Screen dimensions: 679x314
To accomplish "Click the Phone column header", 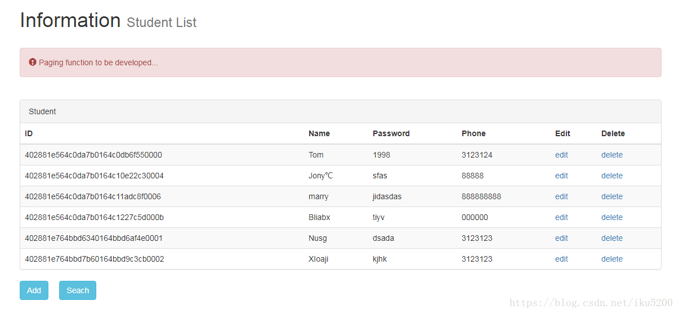I will point(473,133).
